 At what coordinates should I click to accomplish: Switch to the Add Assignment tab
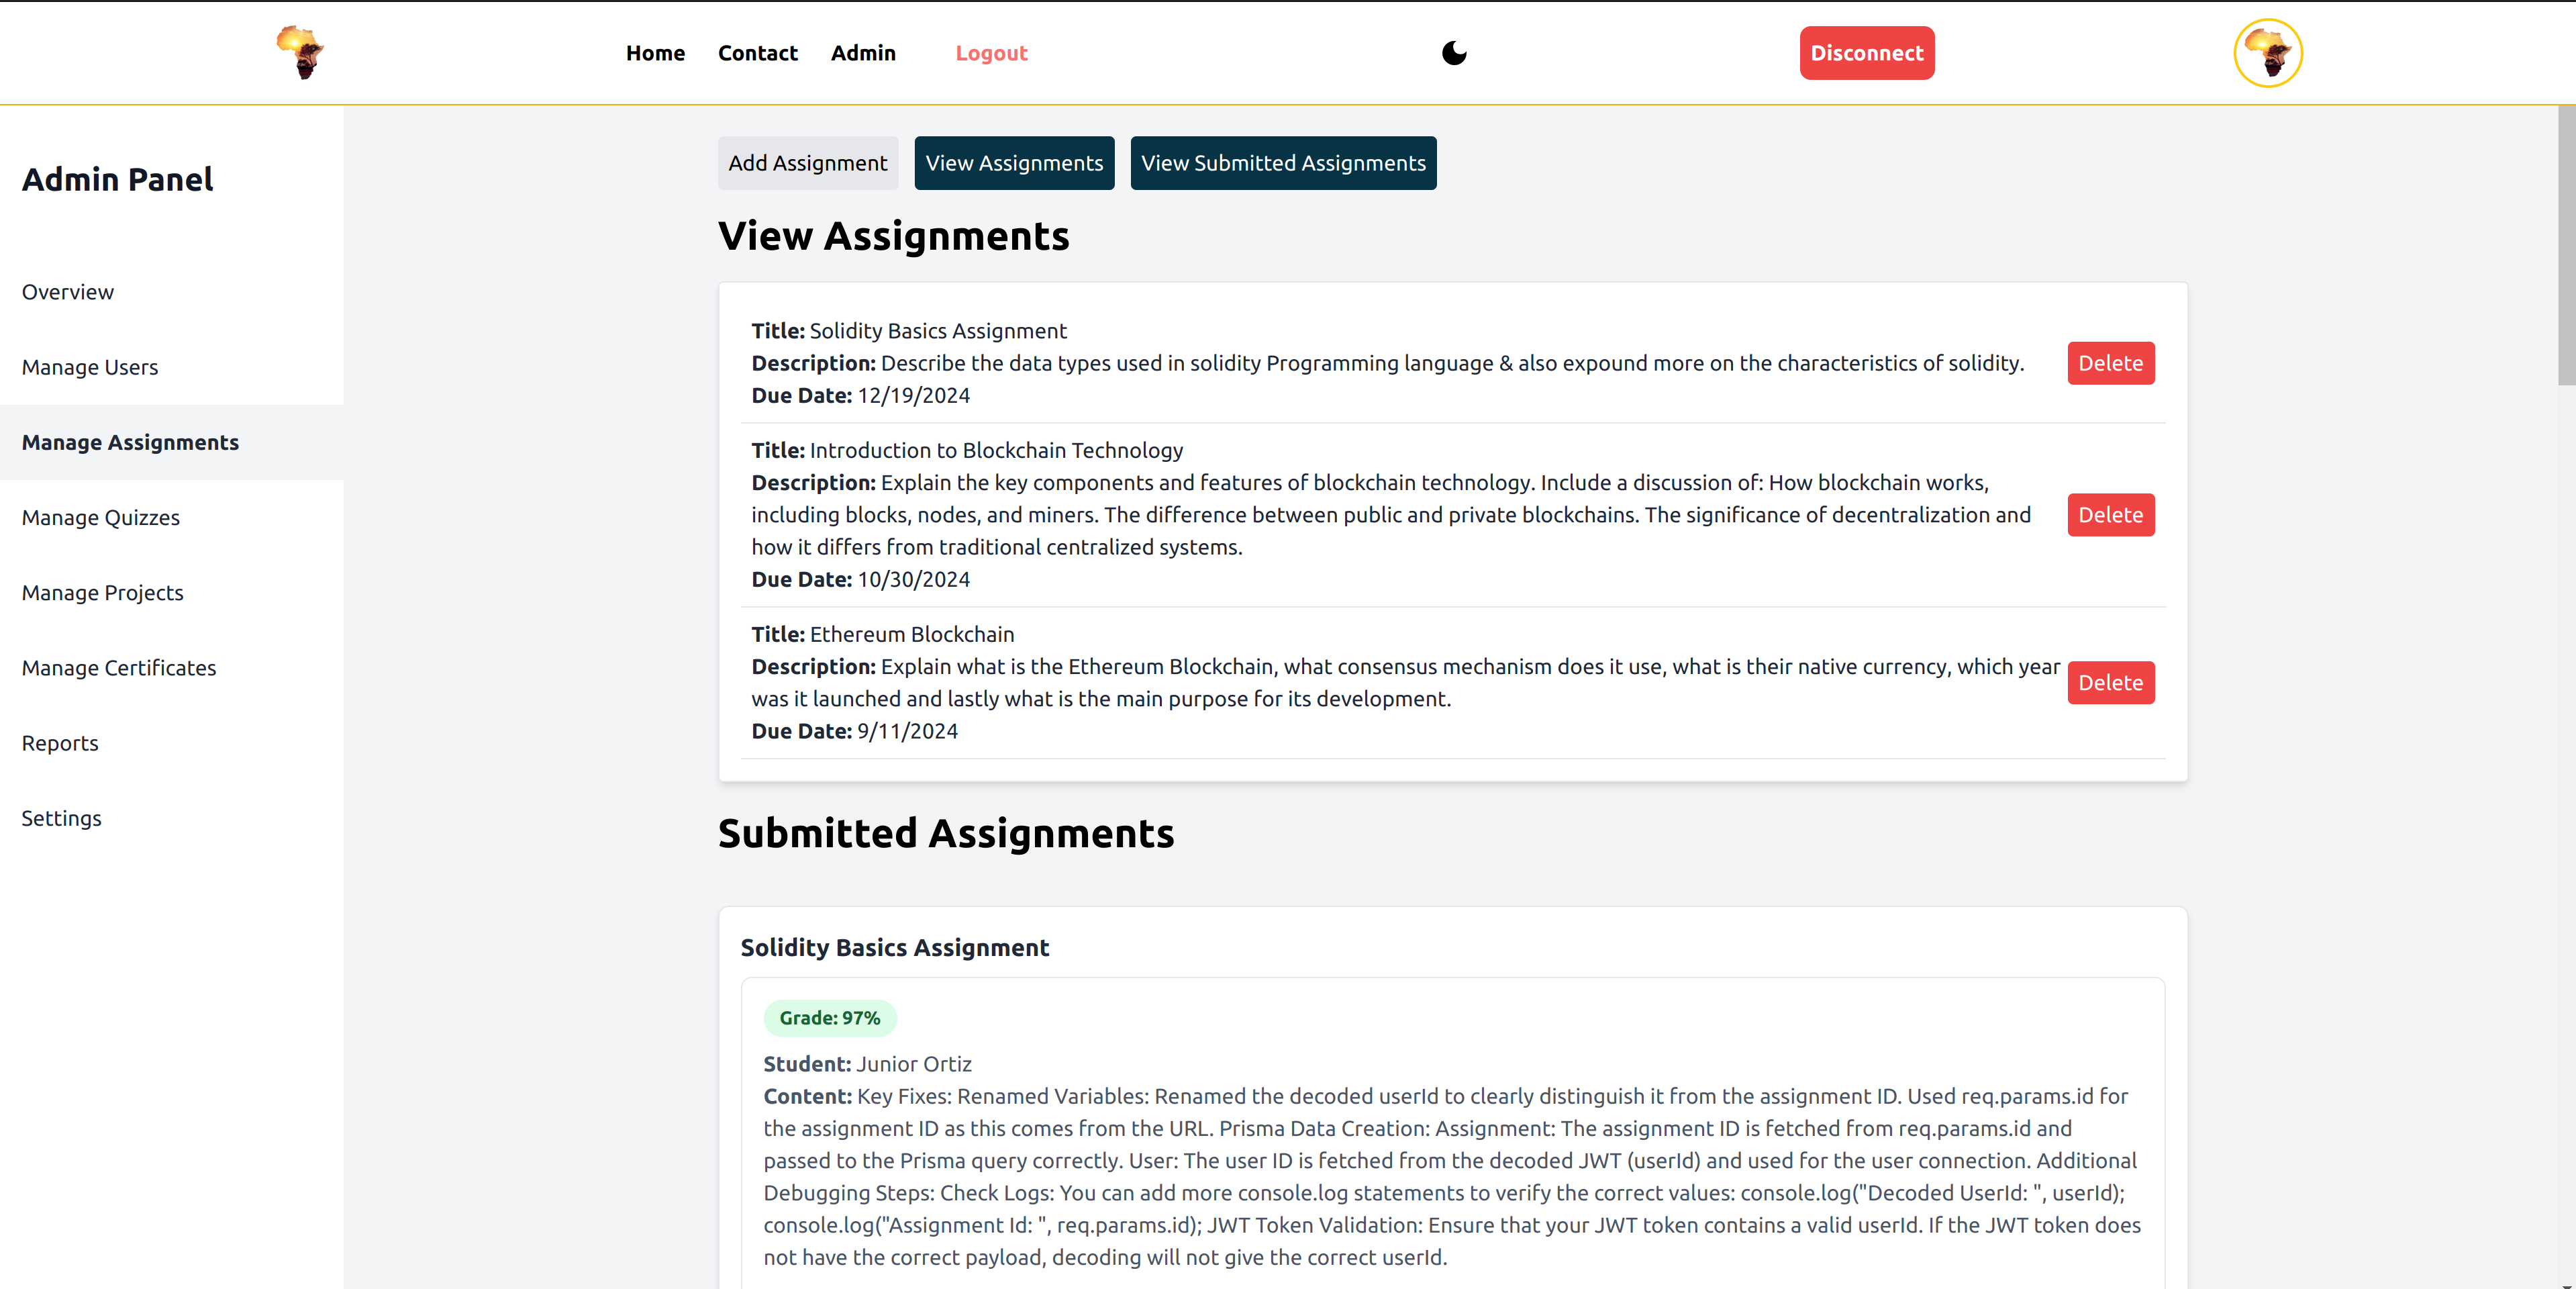pyautogui.click(x=807, y=163)
